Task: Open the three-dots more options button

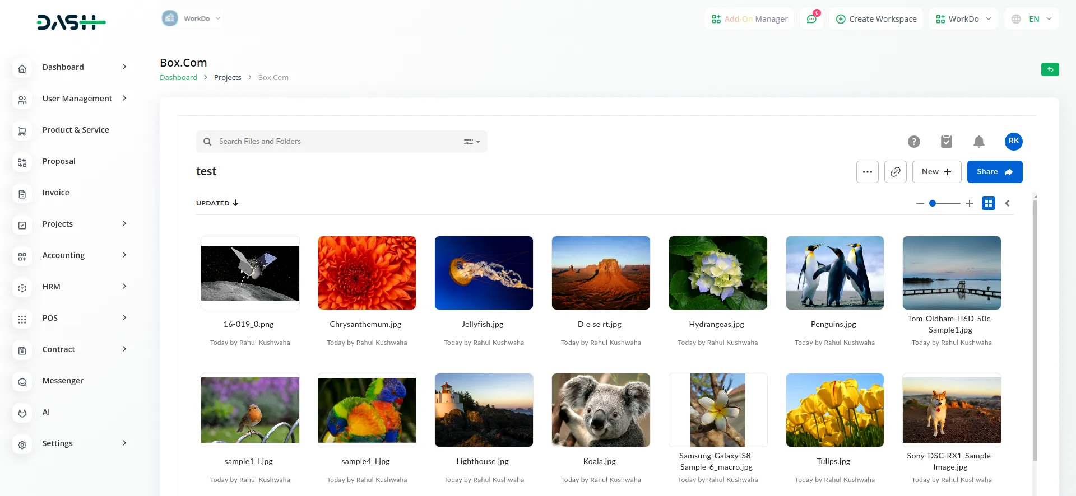Action: point(867,172)
